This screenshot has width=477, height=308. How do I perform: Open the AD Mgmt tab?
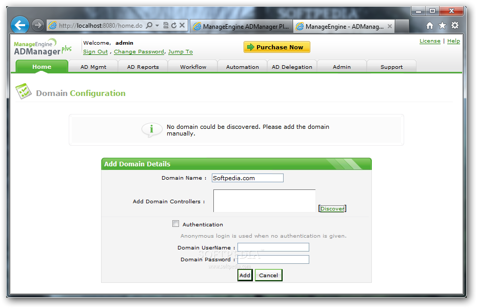pyautogui.click(x=93, y=67)
